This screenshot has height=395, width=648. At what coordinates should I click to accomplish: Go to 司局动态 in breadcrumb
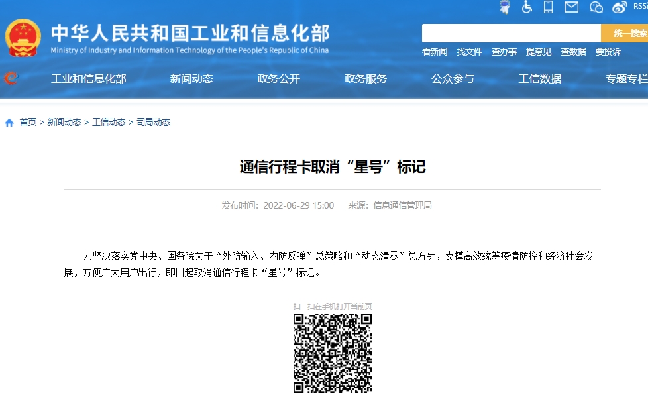pyautogui.click(x=153, y=123)
